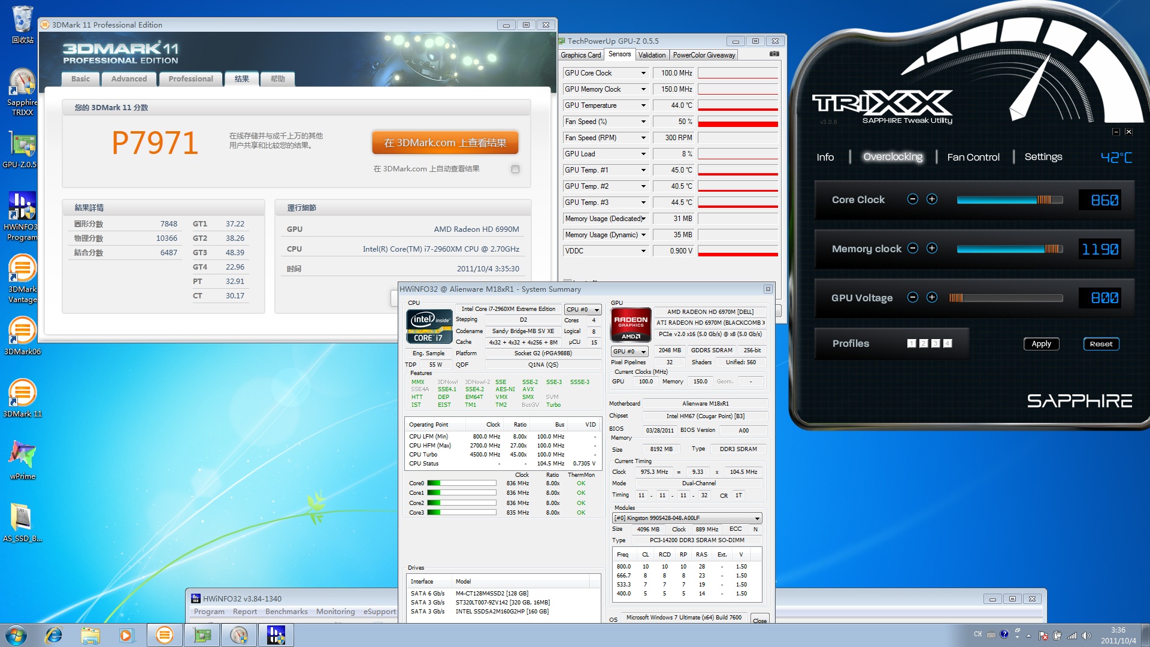Click Core Clock slider bar
1150x647 pixels.
coord(1009,200)
